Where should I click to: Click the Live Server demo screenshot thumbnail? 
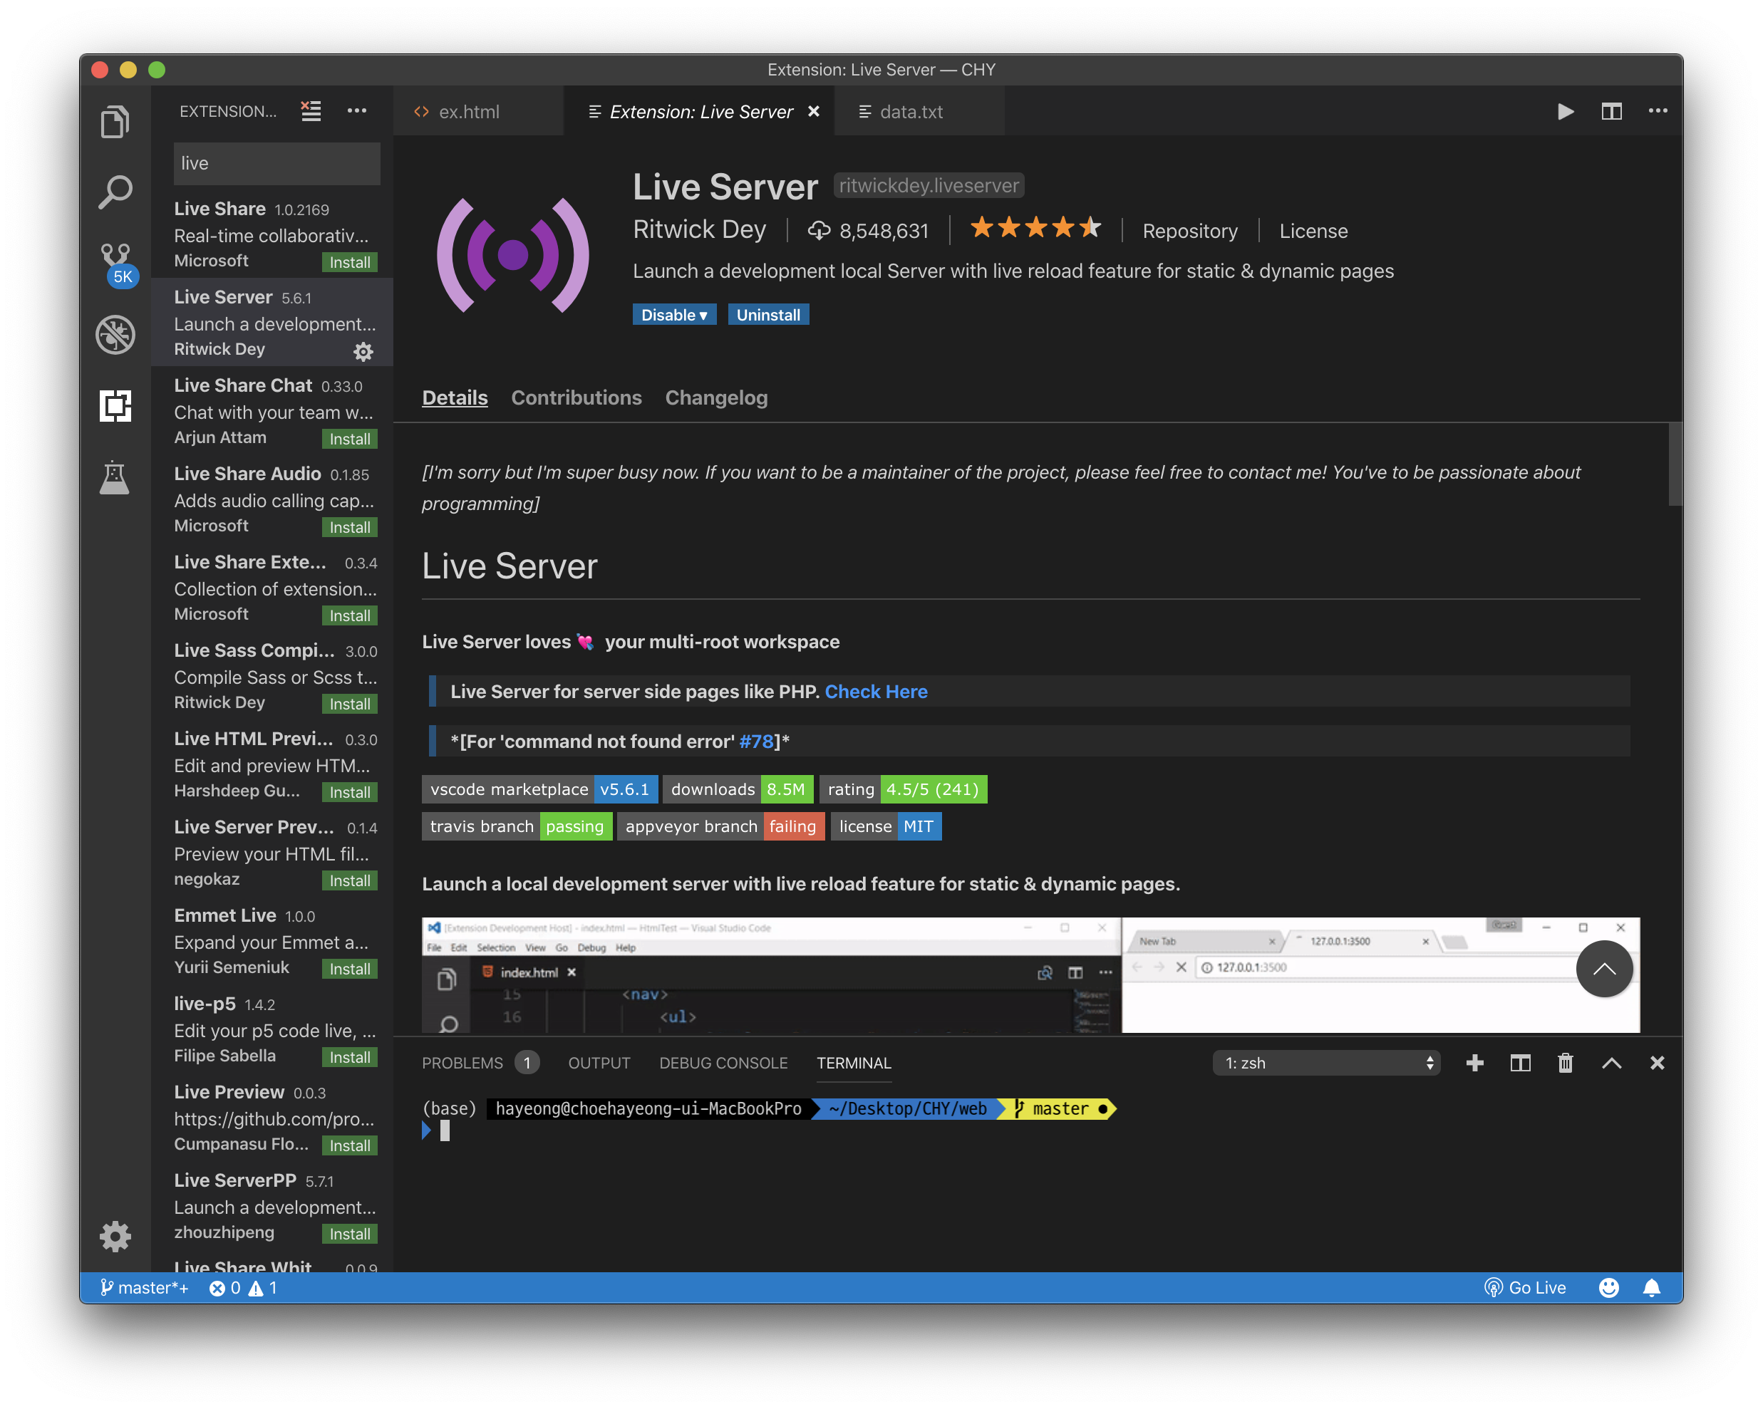(1030, 975)
